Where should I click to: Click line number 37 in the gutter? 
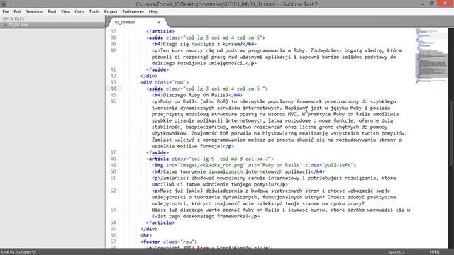[113, 31]
